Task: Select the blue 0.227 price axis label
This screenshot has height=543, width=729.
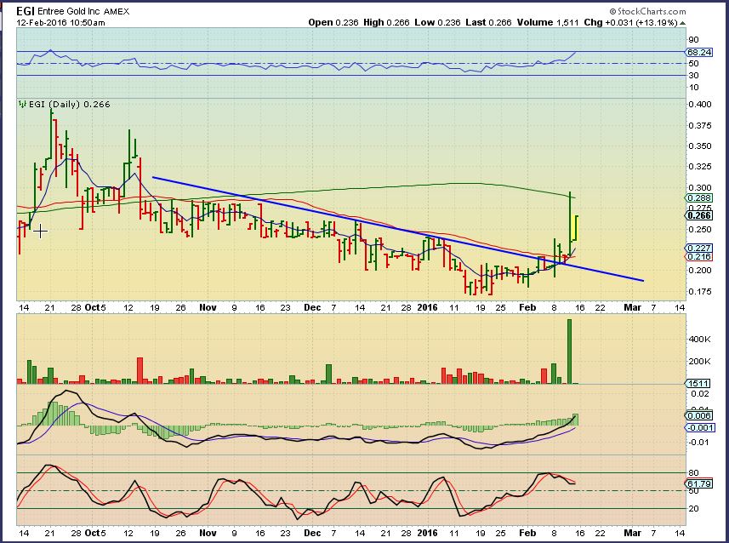Action: [x=698, y=248]
